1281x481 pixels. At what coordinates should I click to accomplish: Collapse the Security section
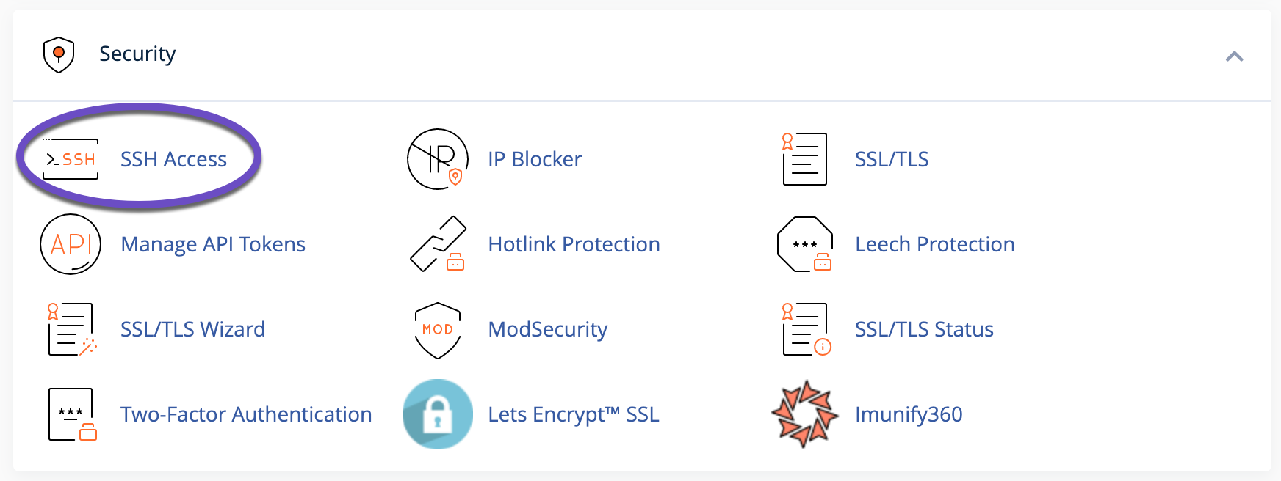1236,56
